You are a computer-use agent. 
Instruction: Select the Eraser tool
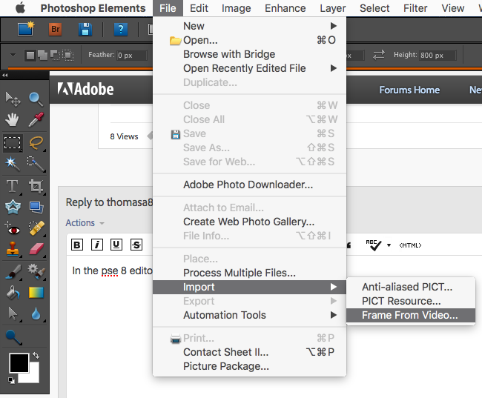(x=36, y=249)
